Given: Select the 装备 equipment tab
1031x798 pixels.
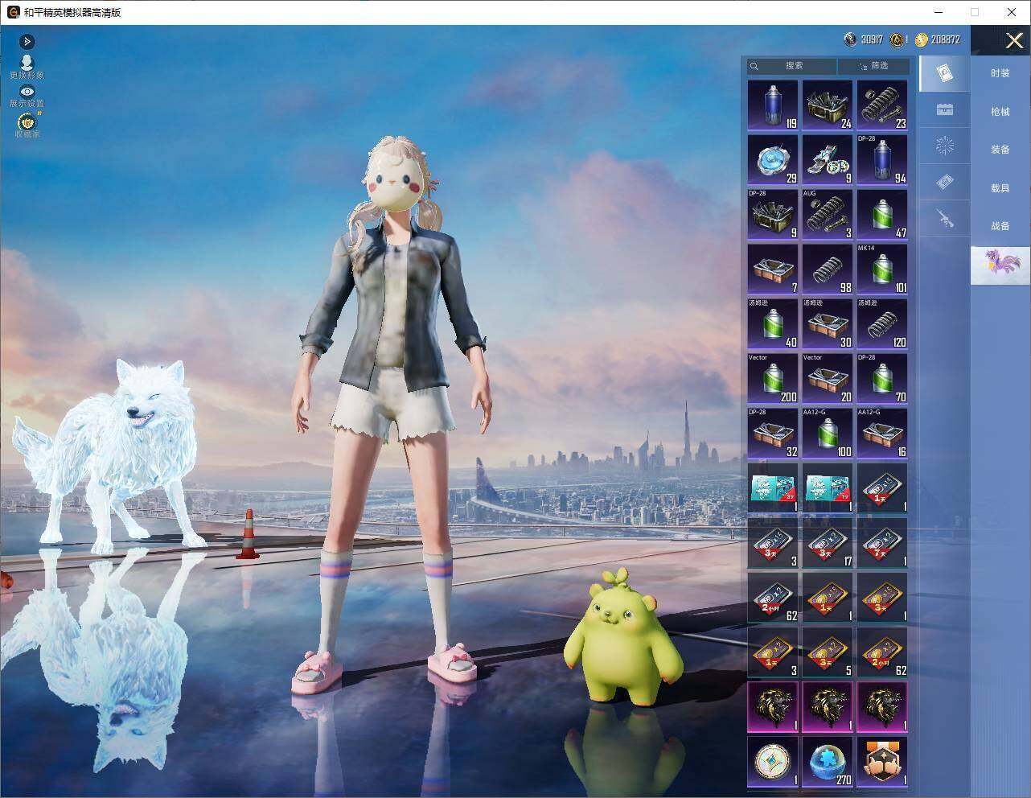Looking at the screenshot, I should (x=1000, y=150).
